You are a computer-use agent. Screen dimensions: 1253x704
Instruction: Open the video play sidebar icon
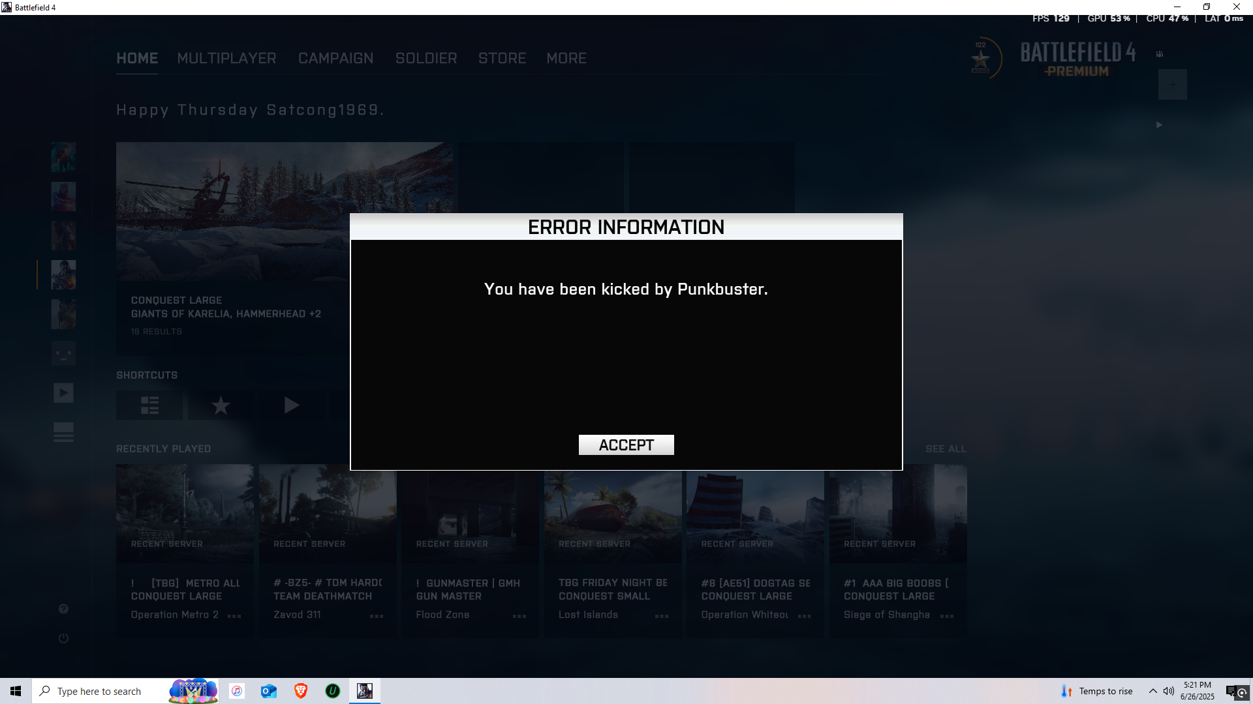(x=63, y=392)
